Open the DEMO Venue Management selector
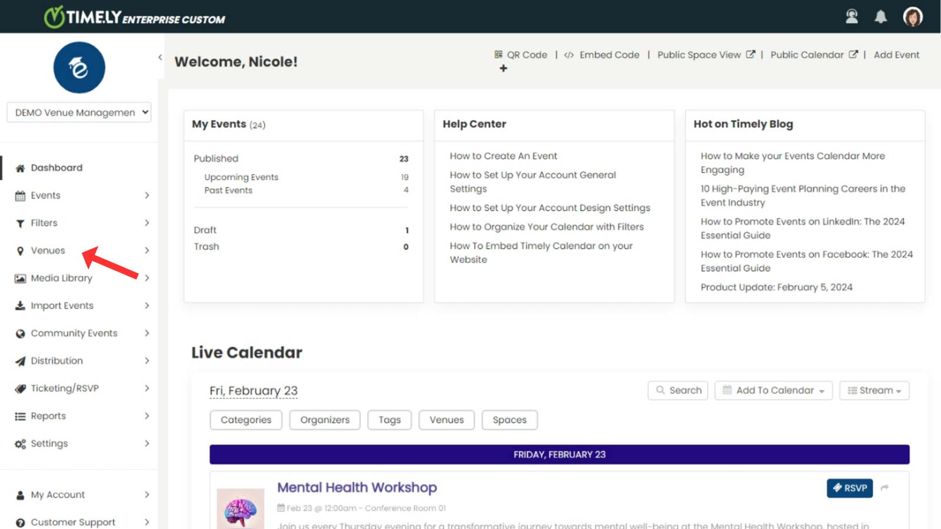 click(78, 112)
